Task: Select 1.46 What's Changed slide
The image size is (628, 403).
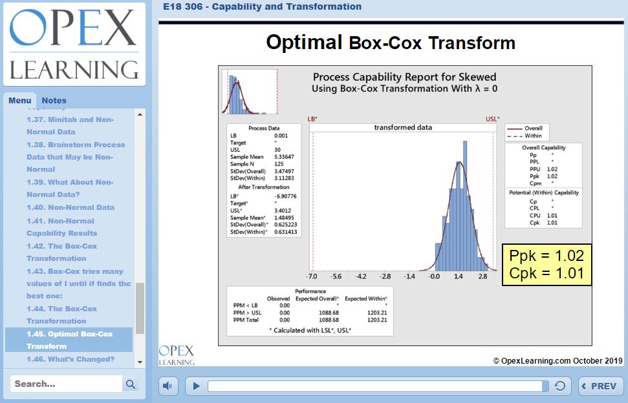Action: 70,359
